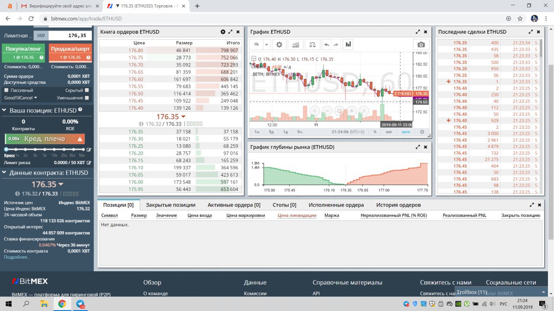This screenshot has height=311, width=554.
Task: Open Chrome extensions icon in address bar
Action: 509,19
